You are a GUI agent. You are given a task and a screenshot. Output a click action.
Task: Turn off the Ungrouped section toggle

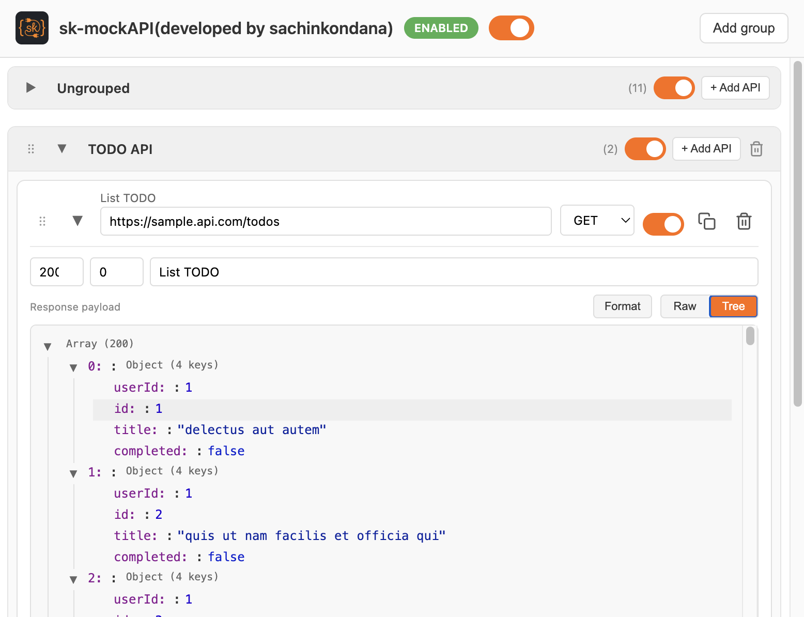click(674, 88)
